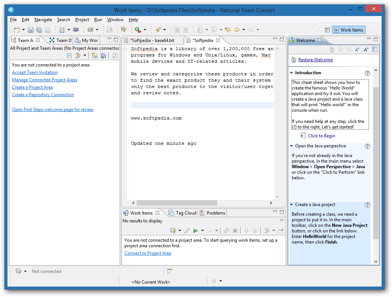The height and width of the screenshot is (297, 392).
Task: Open the main toolbar's Back history dropdown arrow
Action: click(x=244, y=30)
